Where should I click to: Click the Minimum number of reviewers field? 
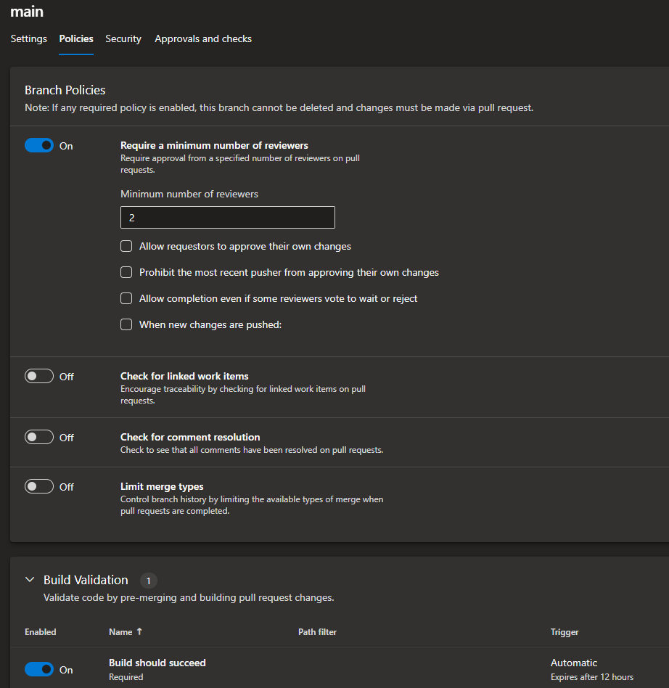[x=227, y=218]
